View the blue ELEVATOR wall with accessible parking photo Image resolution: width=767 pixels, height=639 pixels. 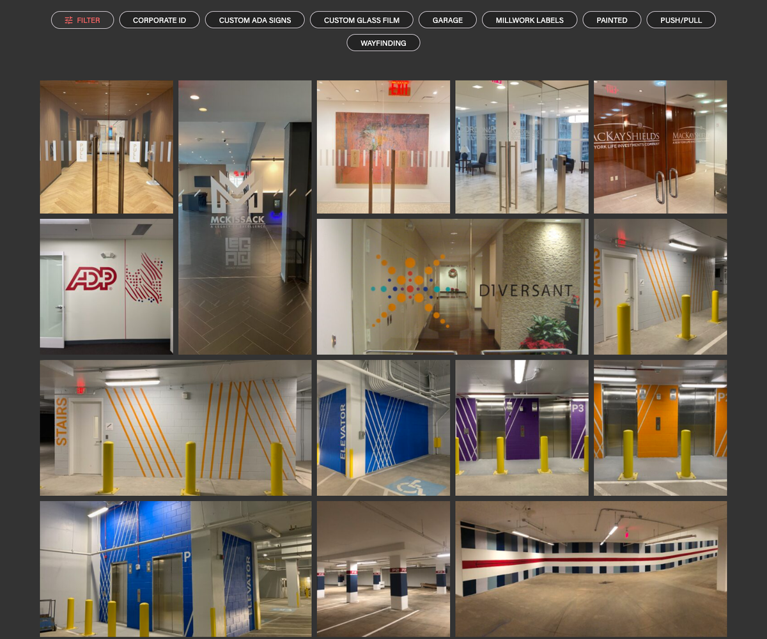383,428
